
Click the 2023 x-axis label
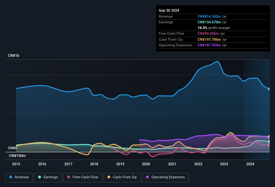(x=224, y=164)
